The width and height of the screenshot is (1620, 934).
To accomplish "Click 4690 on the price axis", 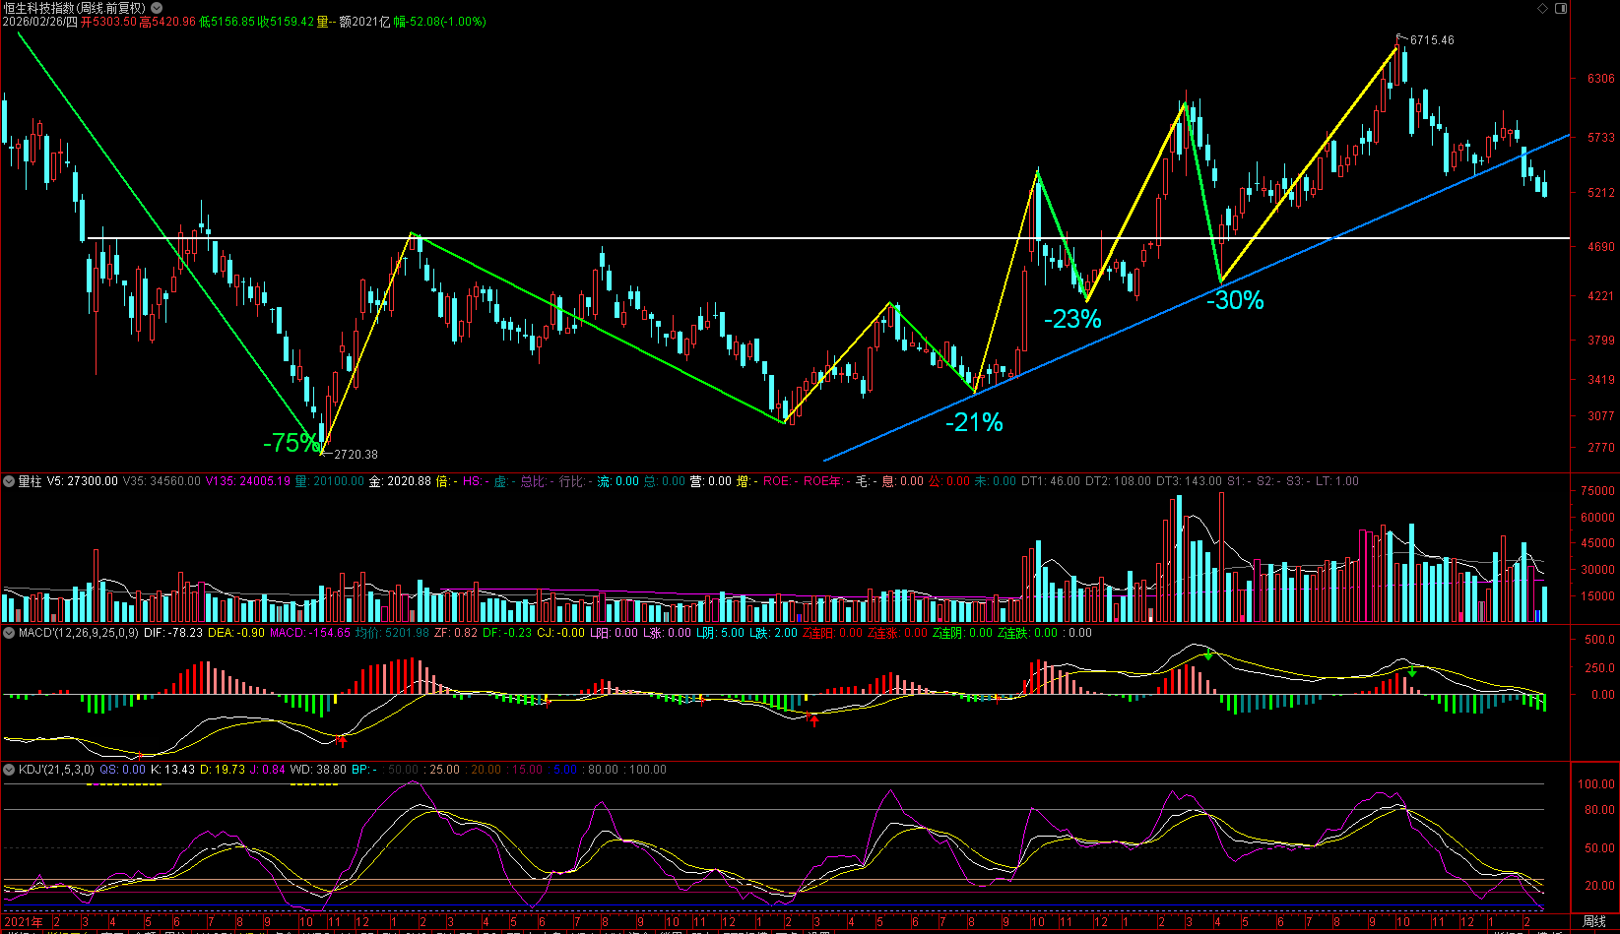I will pos(1600,247).
